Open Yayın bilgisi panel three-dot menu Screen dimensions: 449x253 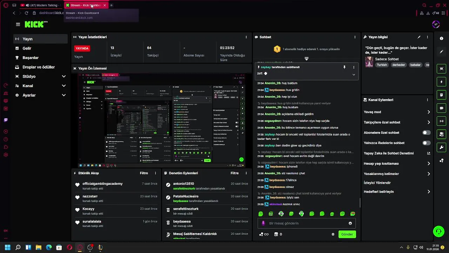(x=427, y=37)
